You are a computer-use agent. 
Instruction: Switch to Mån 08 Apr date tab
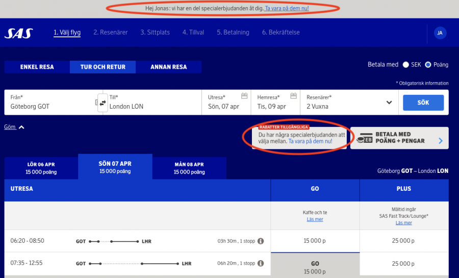[189, 168]
